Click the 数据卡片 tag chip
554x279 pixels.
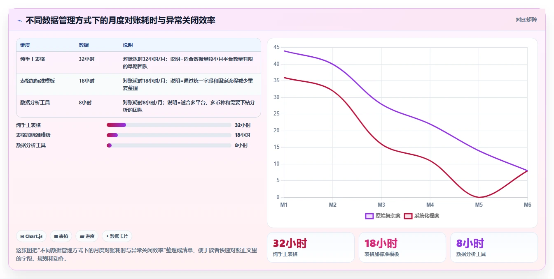(117, 236)
